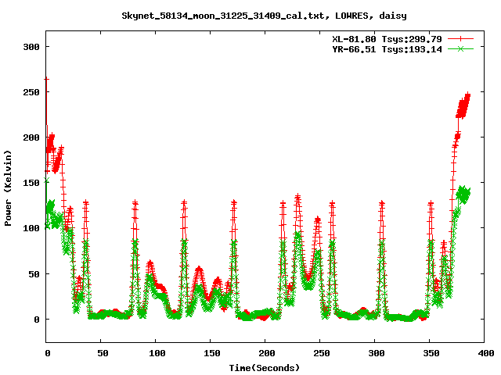Click the y-axis tick label '100'
501x375 pixels.
[x=31, y=228]
